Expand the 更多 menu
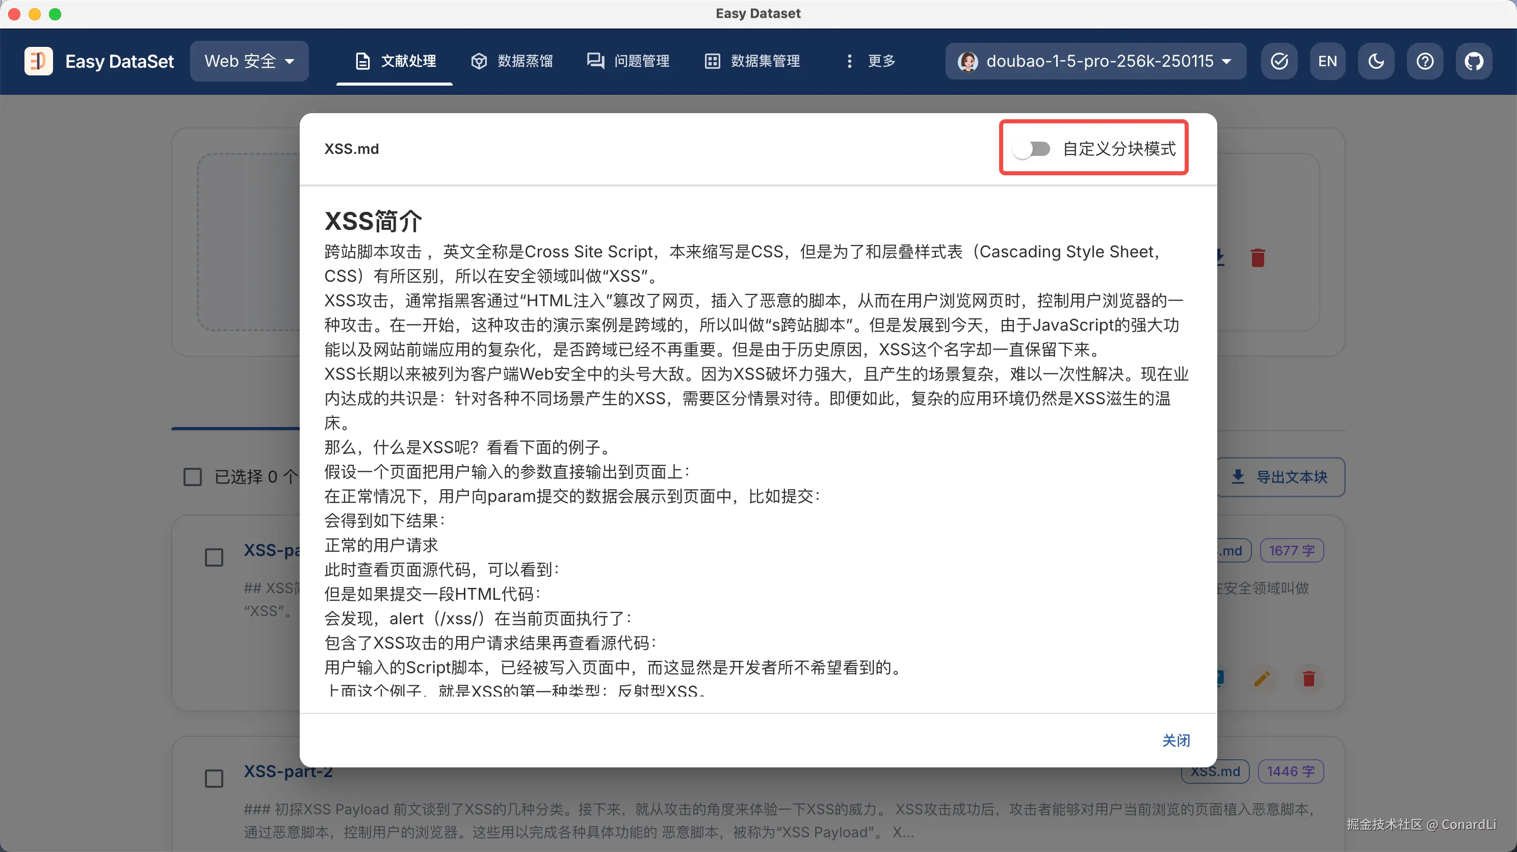 (x=871, y=61)
